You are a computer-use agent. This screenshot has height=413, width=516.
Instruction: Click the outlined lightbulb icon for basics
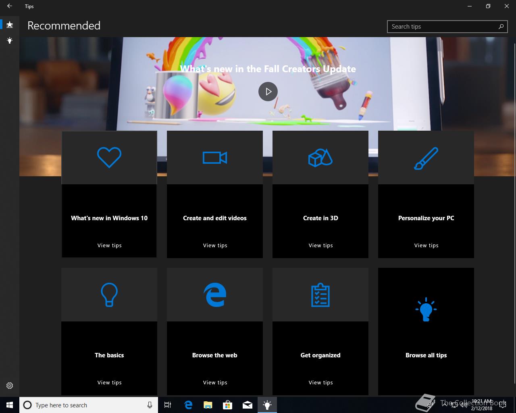click(109, 295)
